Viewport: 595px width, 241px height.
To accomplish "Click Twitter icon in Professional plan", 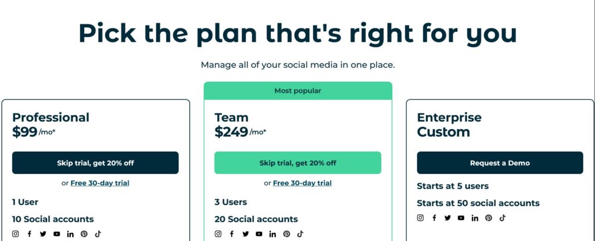I will coord(43,234).
